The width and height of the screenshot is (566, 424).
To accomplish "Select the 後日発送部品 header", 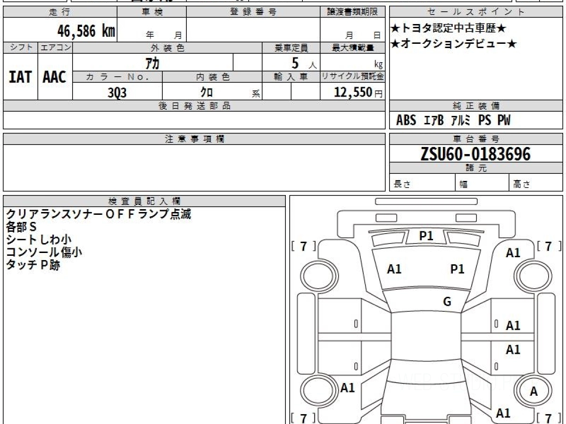I will point(194,106).
